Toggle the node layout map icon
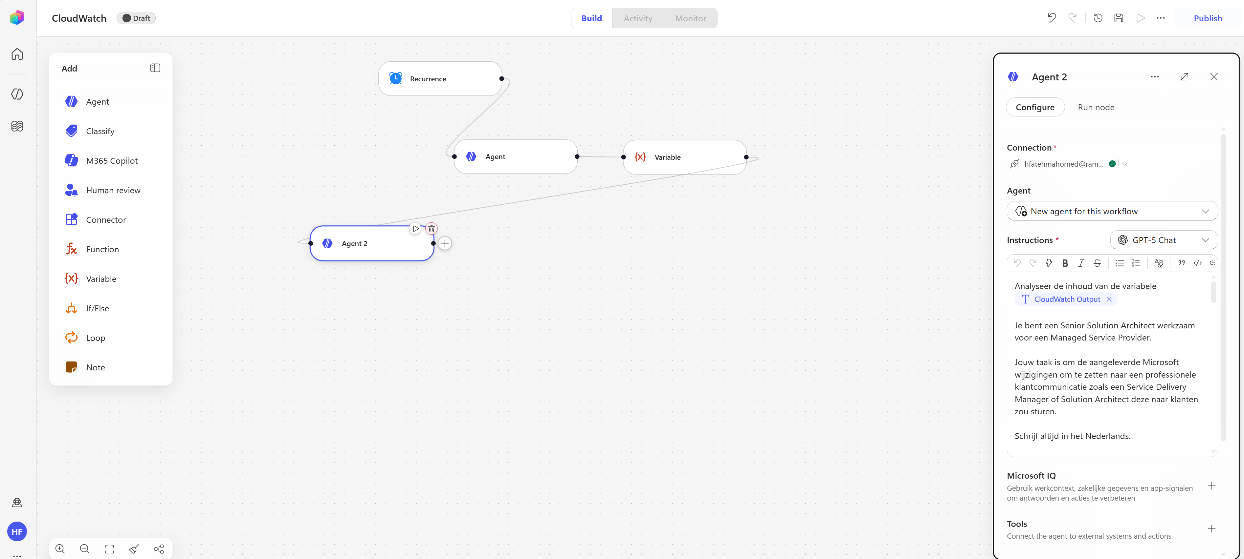Viewport: 1244px width, 559px height. pos(159,549)
